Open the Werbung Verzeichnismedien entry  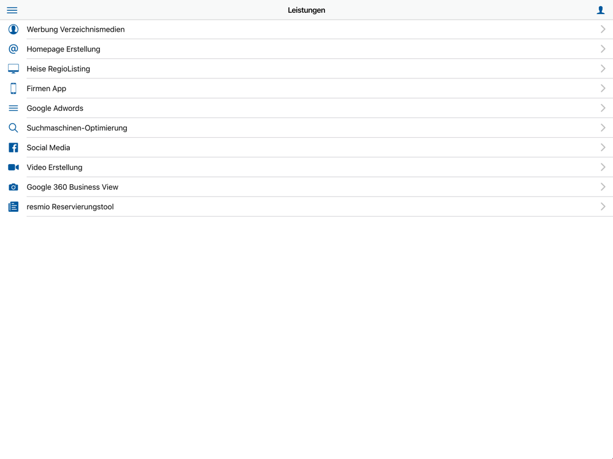pyautogui.click(x=306, y=29)
